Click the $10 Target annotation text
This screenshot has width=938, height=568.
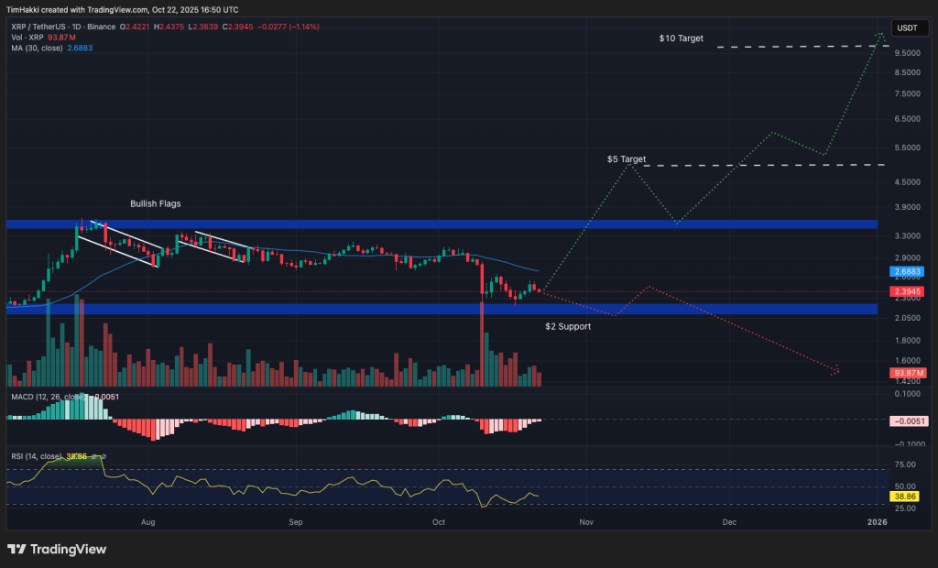(x=681, y=38)
